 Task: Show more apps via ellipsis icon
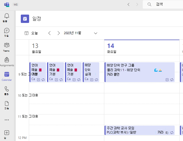point(7,120)
